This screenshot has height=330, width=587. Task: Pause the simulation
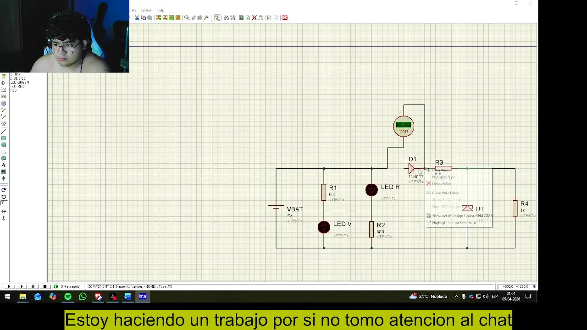tap(33, 286)
